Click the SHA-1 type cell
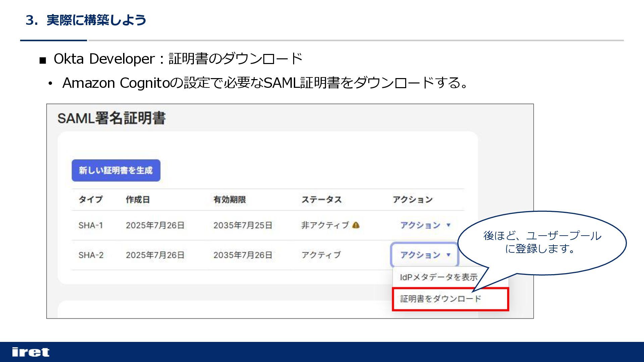Screen dimensions: 644x362 91,225
